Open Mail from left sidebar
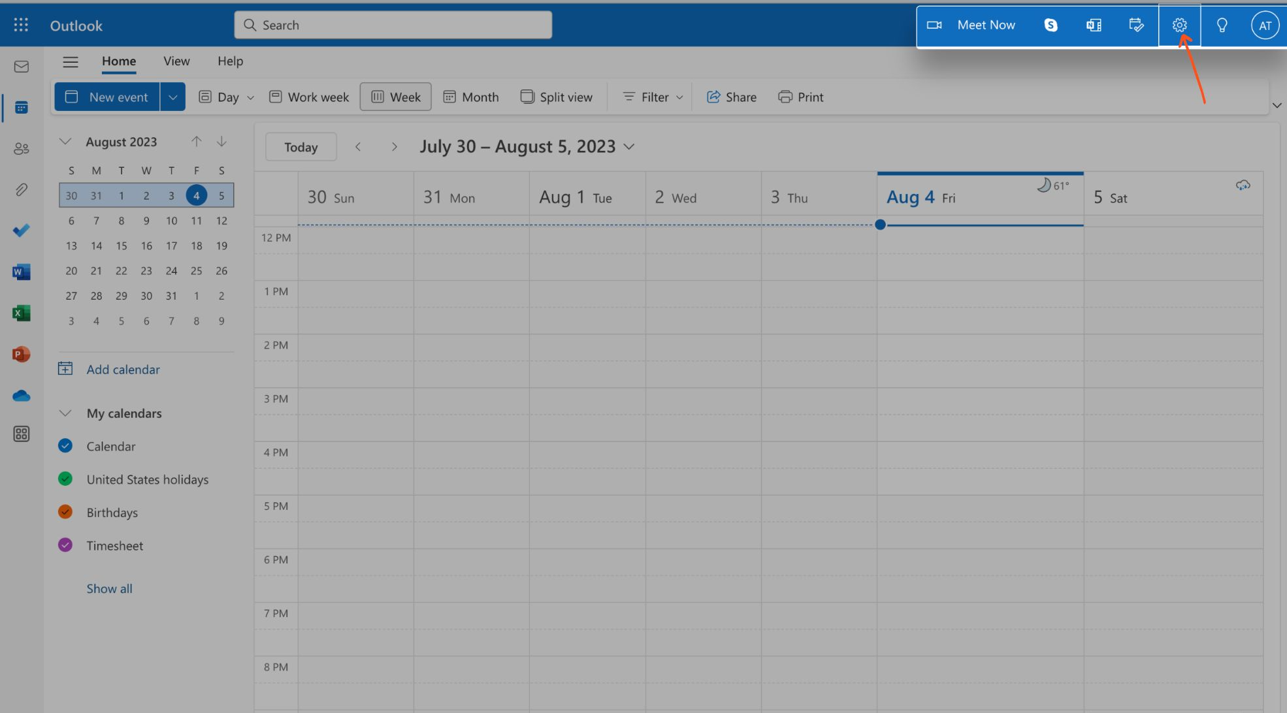The image size is (1287, 713). 22,67
